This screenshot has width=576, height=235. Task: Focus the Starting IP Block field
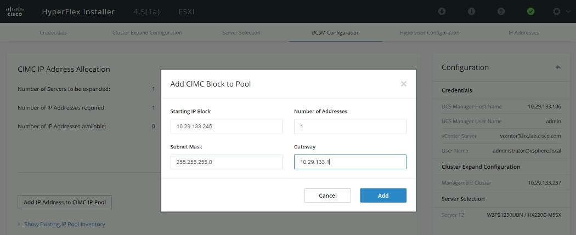pyautogui.click(x=227, y=126)
